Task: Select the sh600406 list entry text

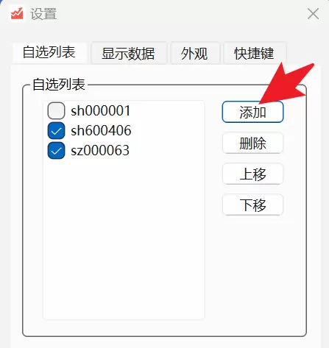Action: click(101, 130)
